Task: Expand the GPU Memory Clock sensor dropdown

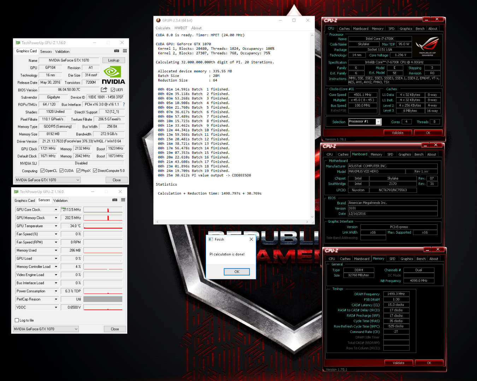Action: tap(56, 218)
